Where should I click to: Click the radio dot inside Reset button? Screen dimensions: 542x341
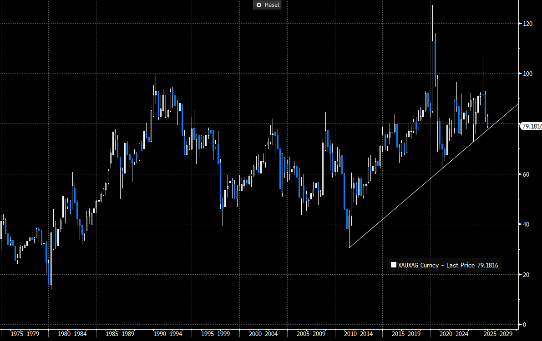259,5
